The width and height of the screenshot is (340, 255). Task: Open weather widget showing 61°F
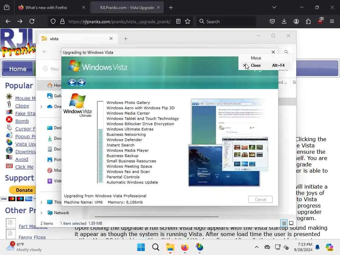coord(24,247)
